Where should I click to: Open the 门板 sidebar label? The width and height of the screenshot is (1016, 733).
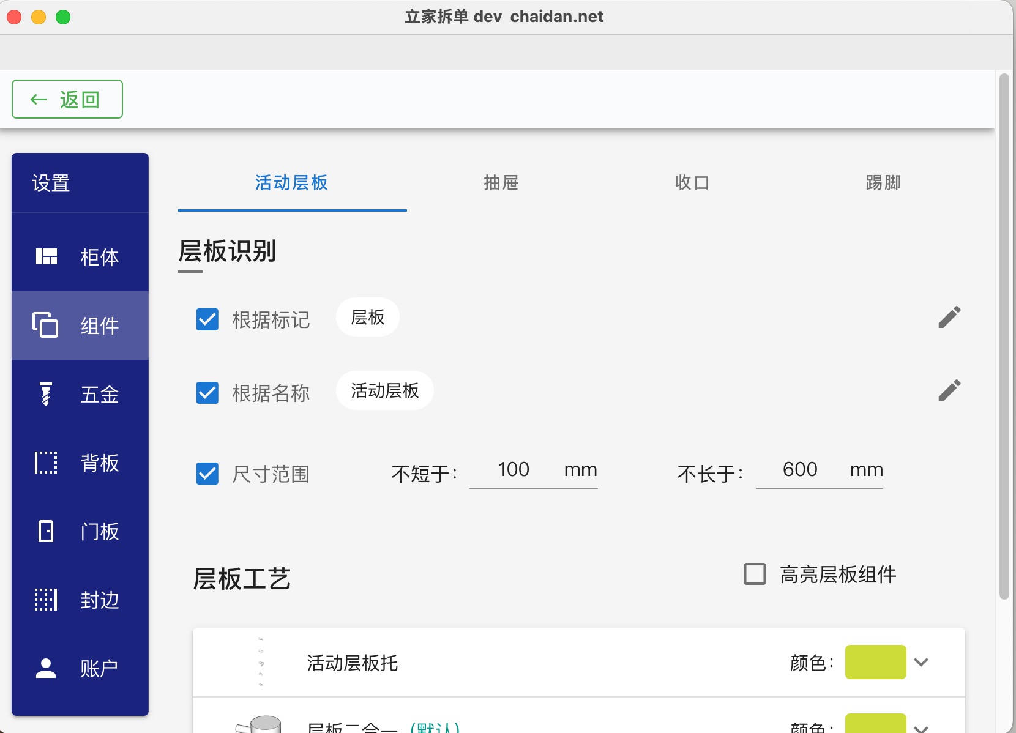click(x=100, y=531)
